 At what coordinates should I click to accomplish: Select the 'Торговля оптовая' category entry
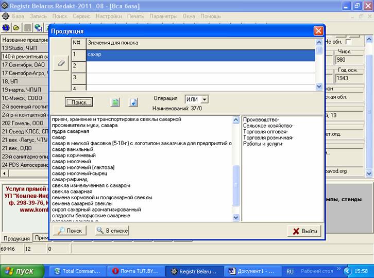(x=268, y=132)
